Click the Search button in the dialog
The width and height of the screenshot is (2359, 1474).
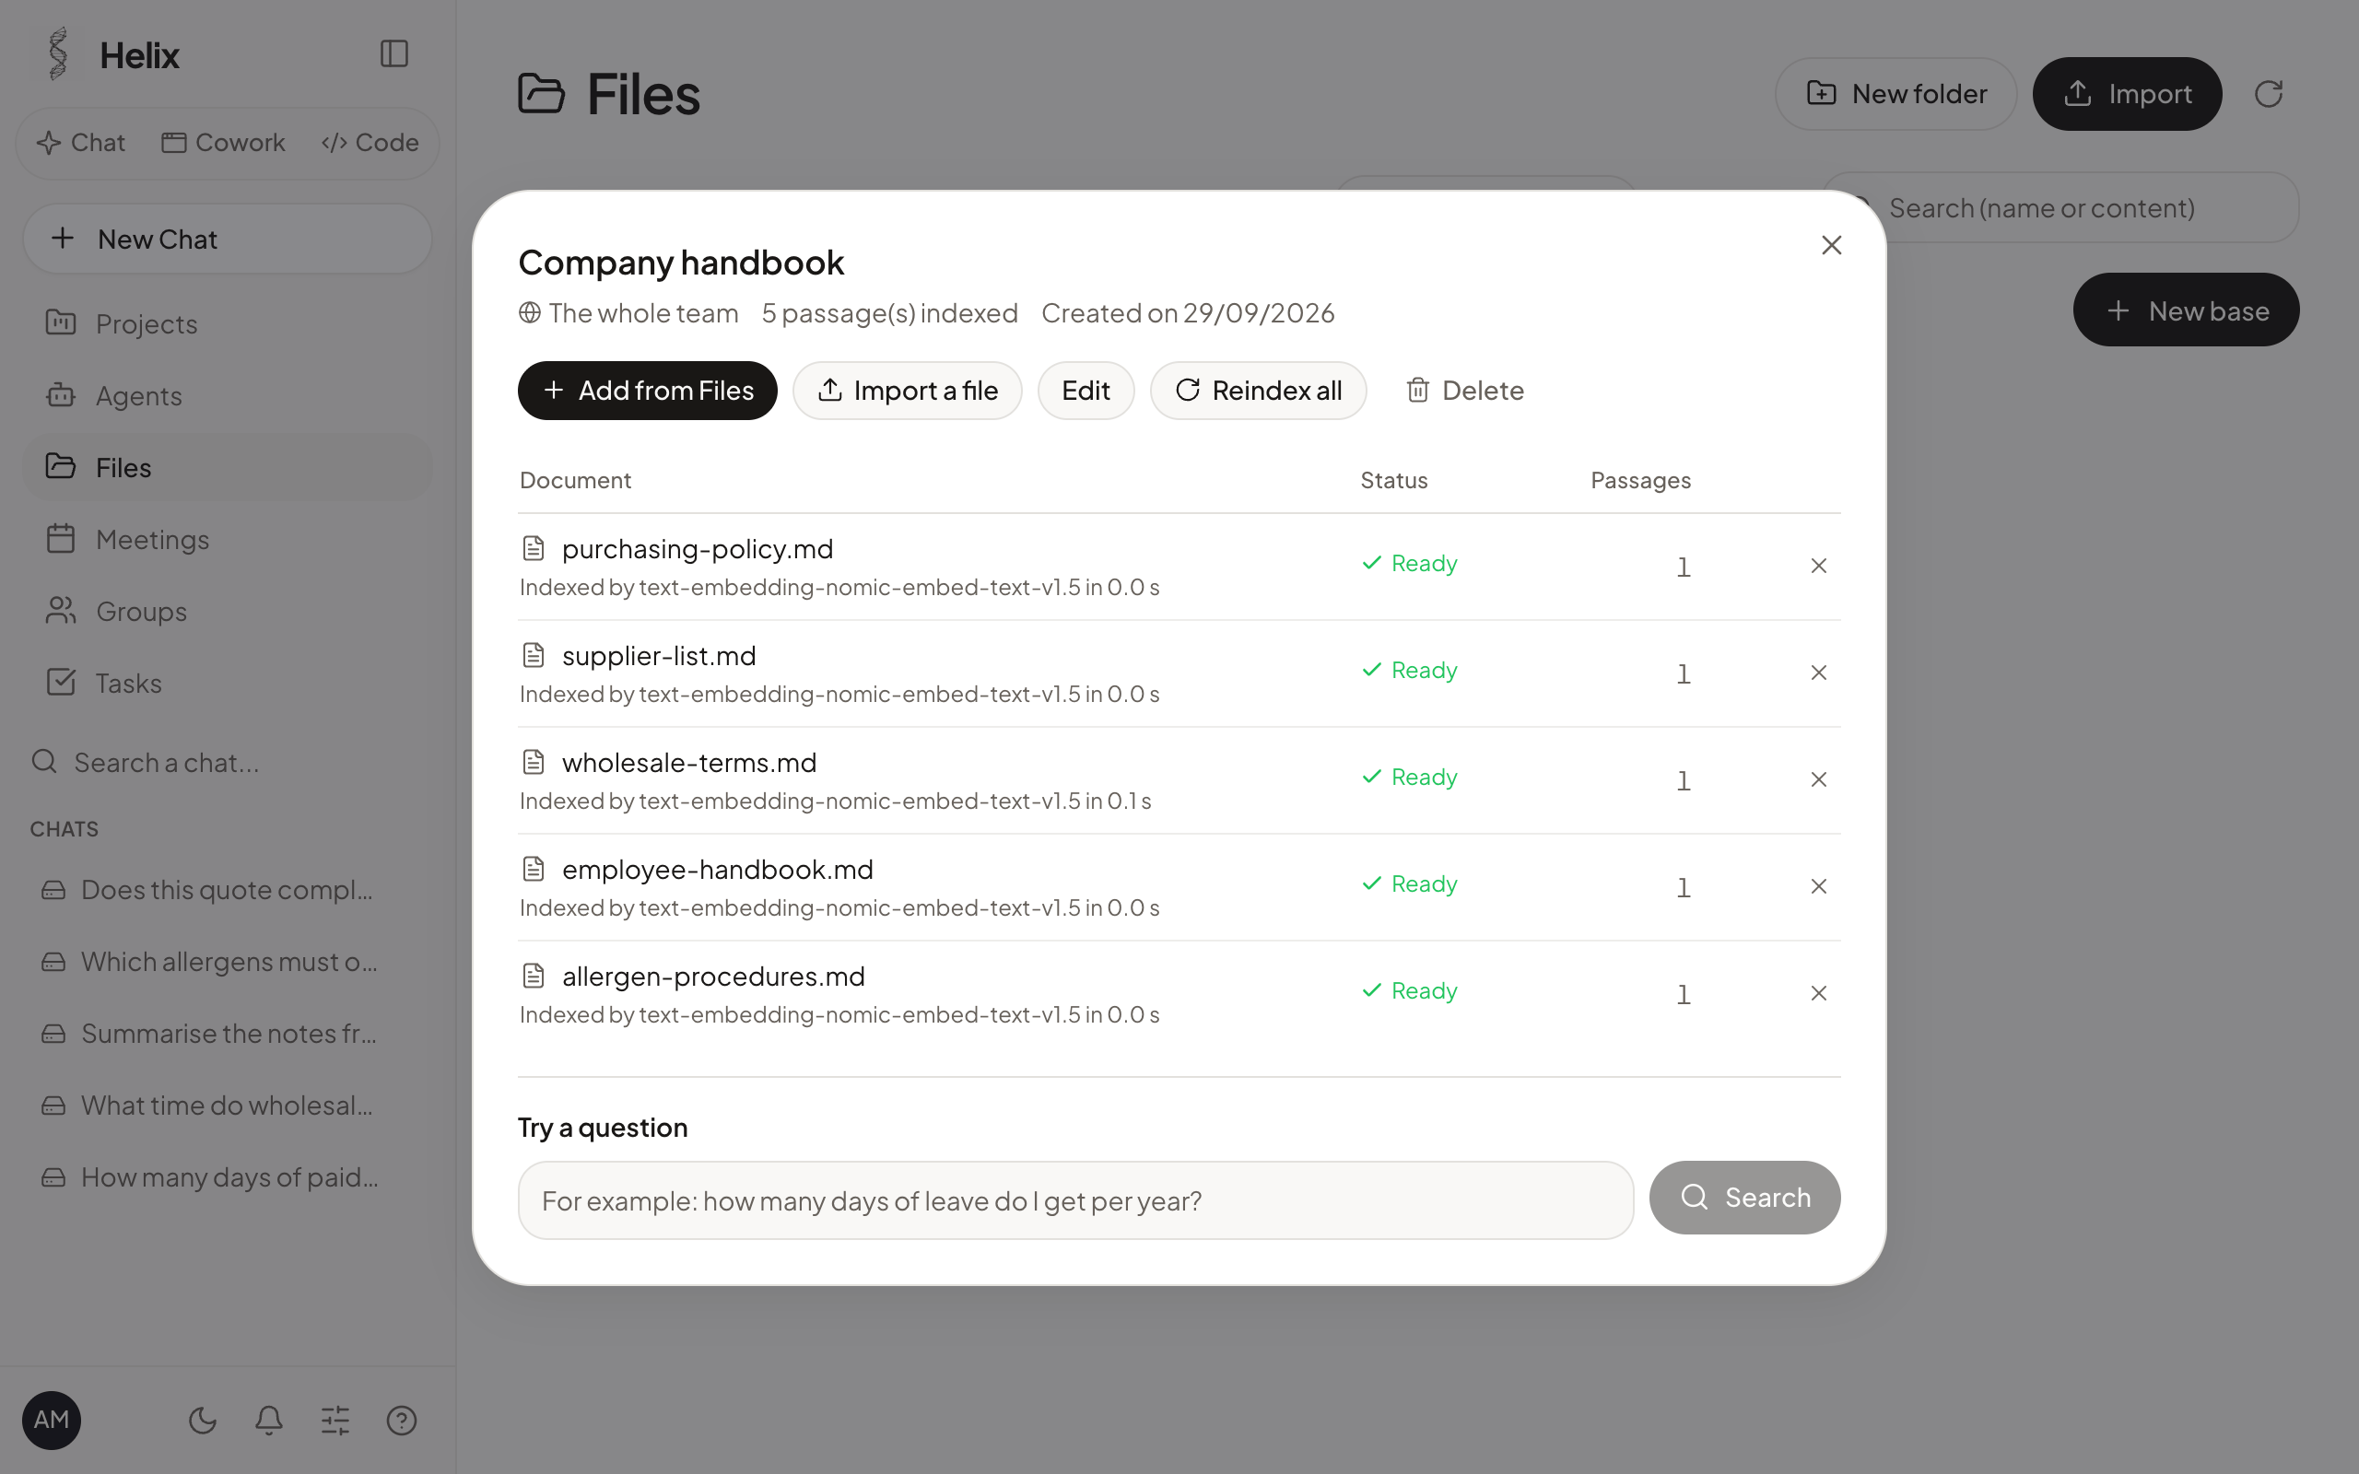(x=1745, y=1197)
